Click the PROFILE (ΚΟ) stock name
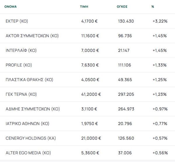This screenshot has width=175, height=162. 19,65
